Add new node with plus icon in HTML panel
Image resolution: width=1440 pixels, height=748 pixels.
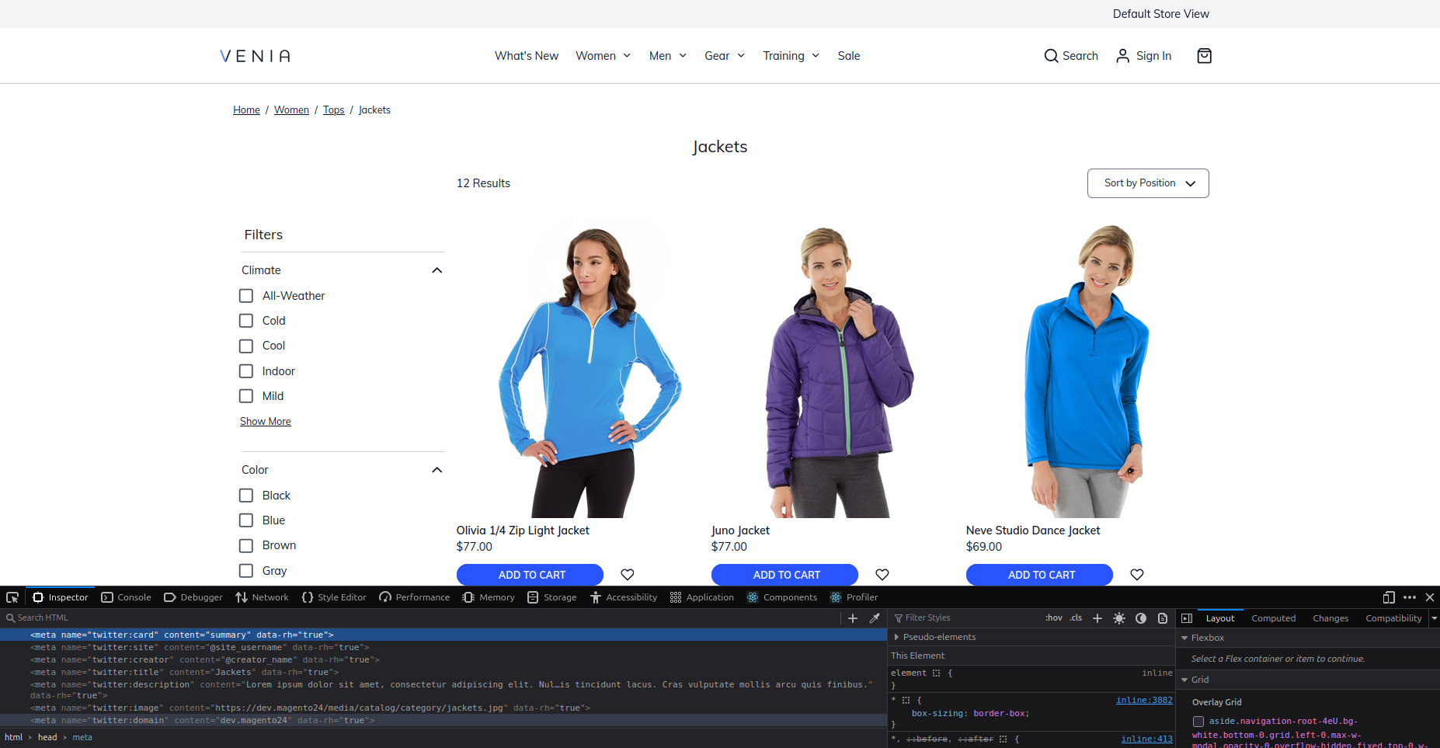point(853,618)
